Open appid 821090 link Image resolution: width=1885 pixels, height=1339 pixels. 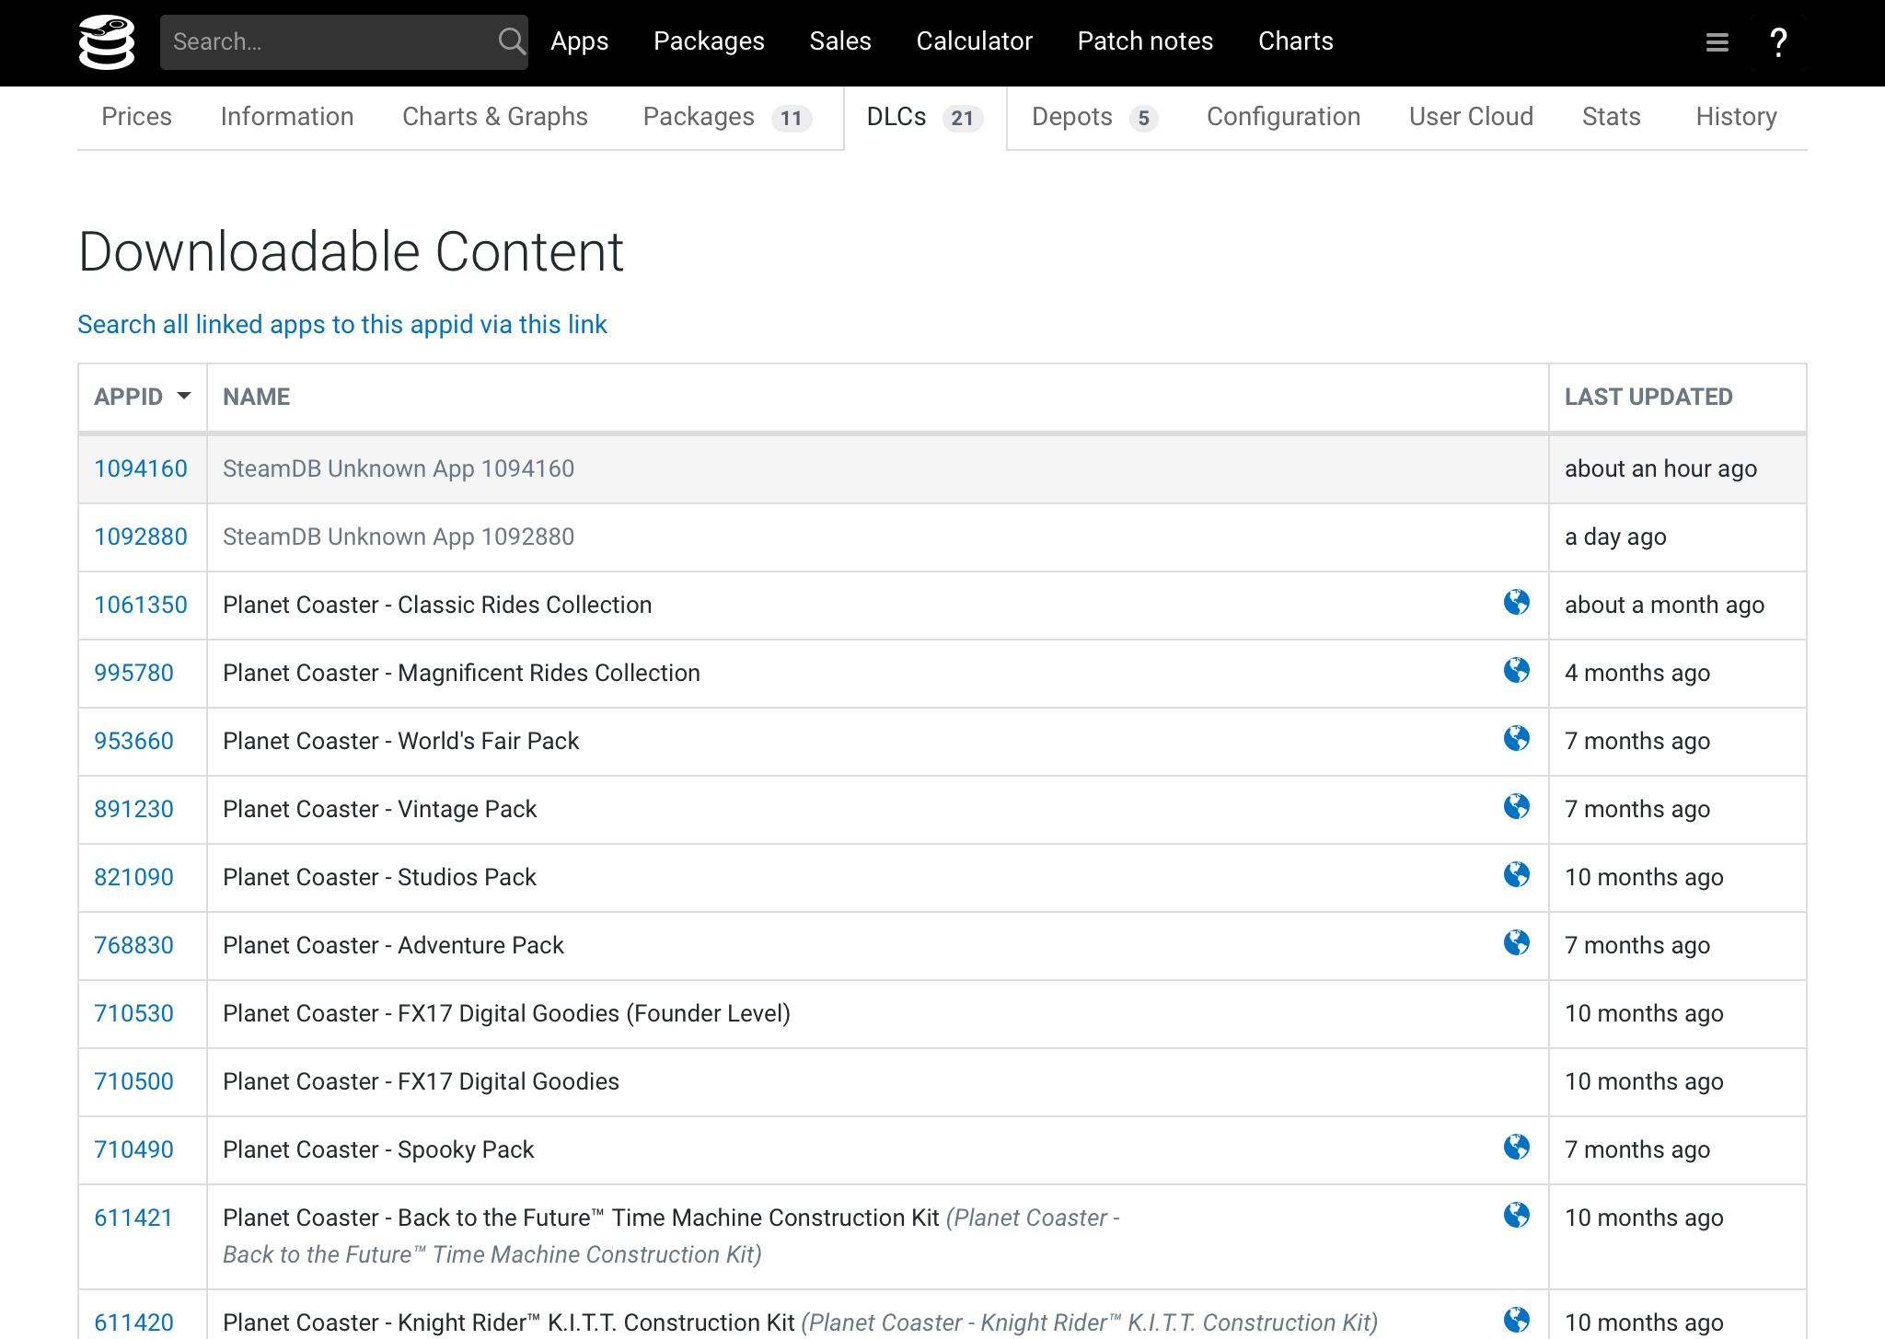pyautogui.click(x=133, y=877)
